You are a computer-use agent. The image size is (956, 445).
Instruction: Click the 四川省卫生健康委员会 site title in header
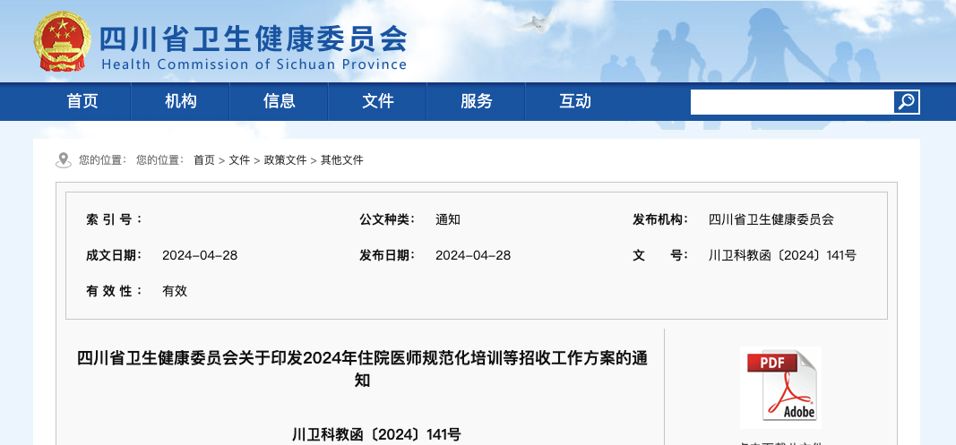point(253,38)
